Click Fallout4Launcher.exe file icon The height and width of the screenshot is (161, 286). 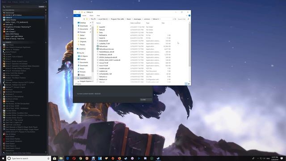click(97, 49)
